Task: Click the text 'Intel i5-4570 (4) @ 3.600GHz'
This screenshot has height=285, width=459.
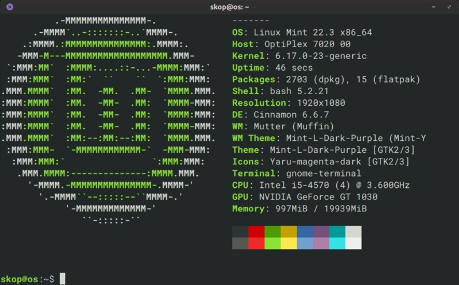Action: [x=334, y=185]
